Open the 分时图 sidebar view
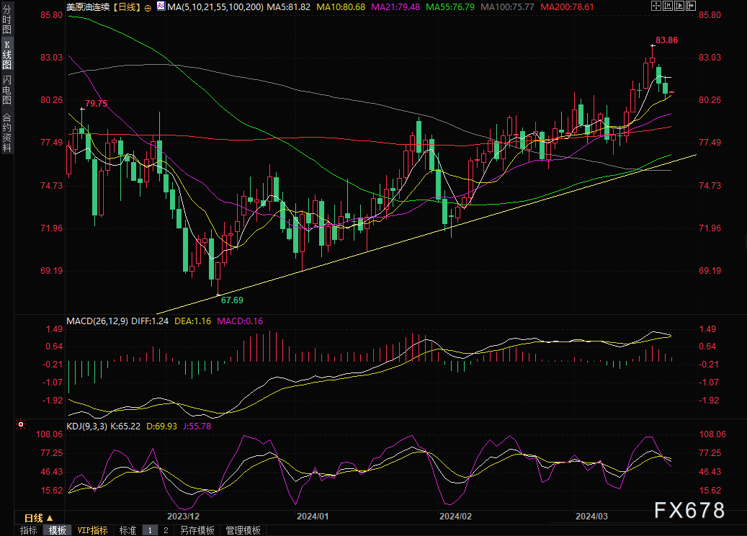This screenshot has width=747, height=536. tap(6, 19)
